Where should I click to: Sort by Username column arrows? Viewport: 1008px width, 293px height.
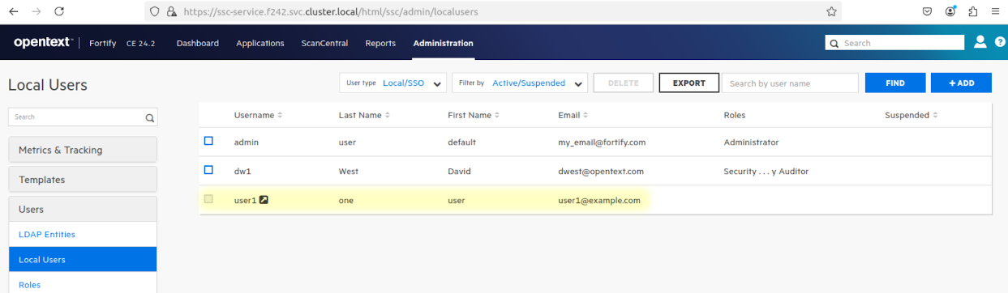pyautogui.click(x=280, y=116)
